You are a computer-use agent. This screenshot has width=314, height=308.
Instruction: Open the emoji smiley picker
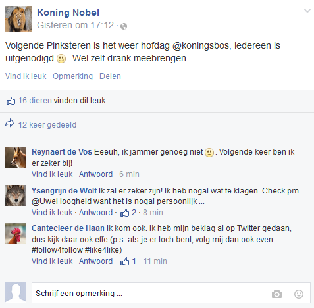click(299, 294)
